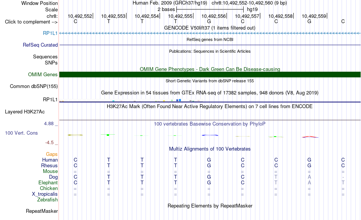The width and height of the screenshot is (361, 220).
Task: Select the X_tropicalis species row label
Action: tap(45, 194)
